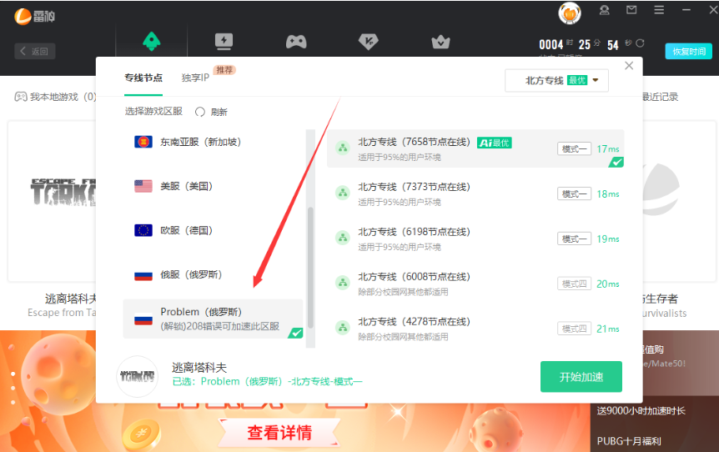
Task: Select the 俄服（俄罗斯）region
Action: [214, 274]
